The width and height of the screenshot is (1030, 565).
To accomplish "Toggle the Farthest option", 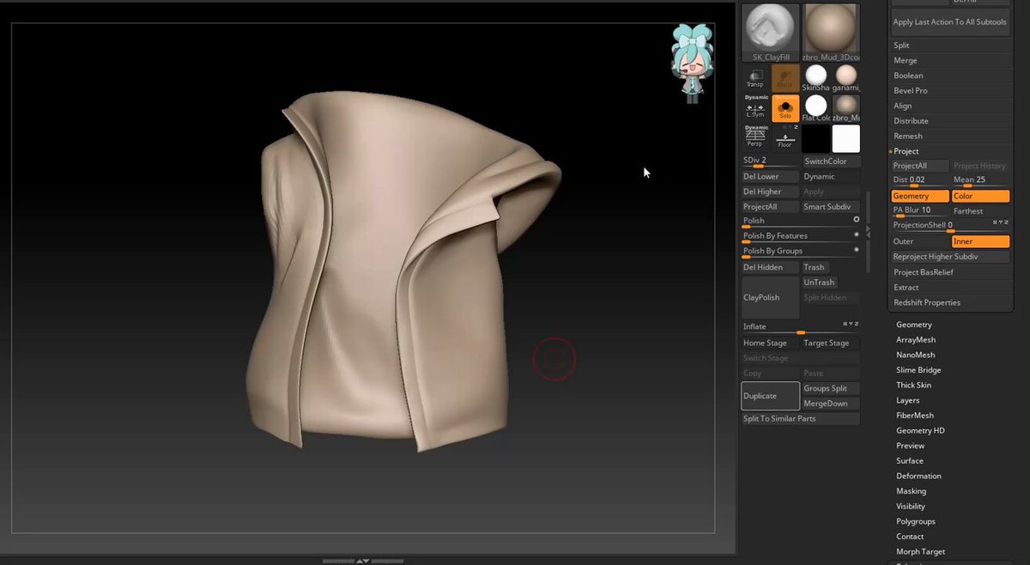I will pos(981,211).
